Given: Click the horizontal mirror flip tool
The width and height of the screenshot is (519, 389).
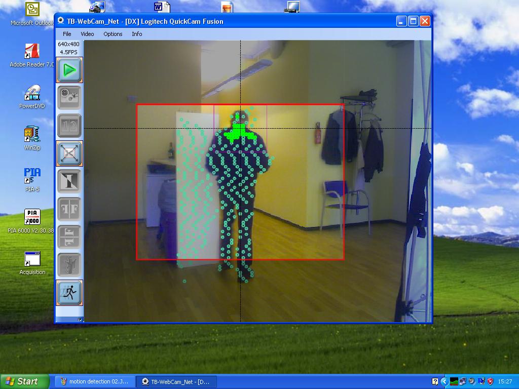Looking at the screenshot, I should tap(69, 209).
